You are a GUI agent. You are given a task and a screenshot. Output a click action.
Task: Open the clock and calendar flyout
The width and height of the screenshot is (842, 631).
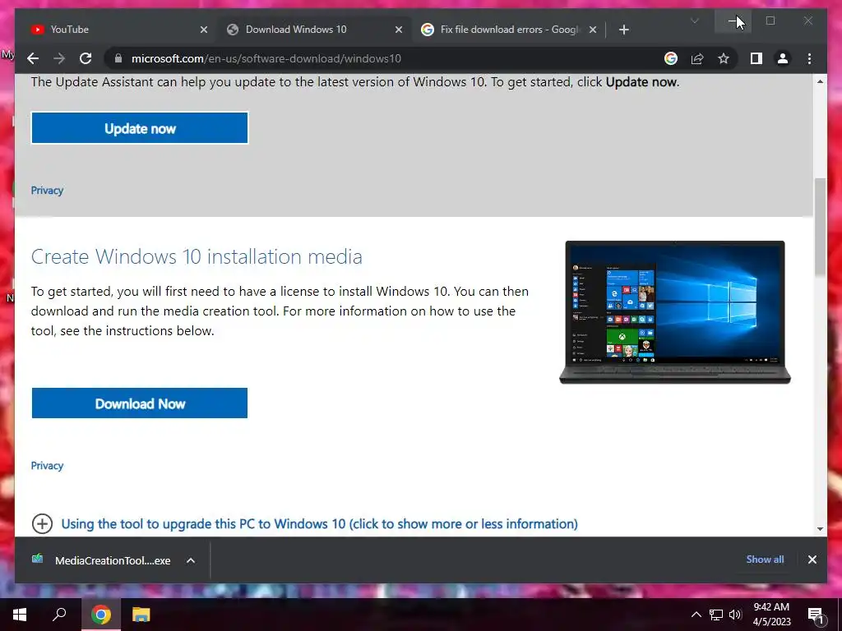click(x=771, y=615)
